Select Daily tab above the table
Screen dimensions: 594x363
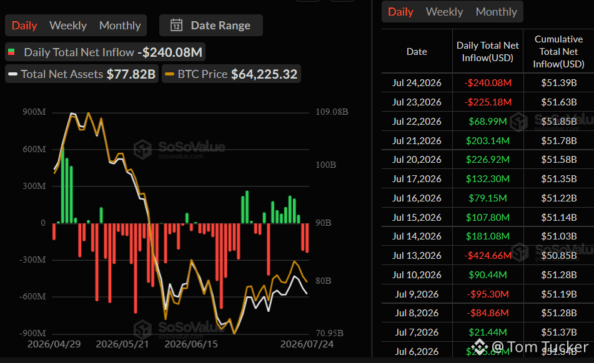[x=400, y=12]
